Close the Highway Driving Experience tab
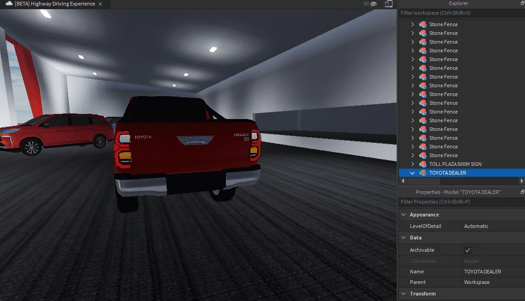The image size is (525, 301). tap(100, 4)
